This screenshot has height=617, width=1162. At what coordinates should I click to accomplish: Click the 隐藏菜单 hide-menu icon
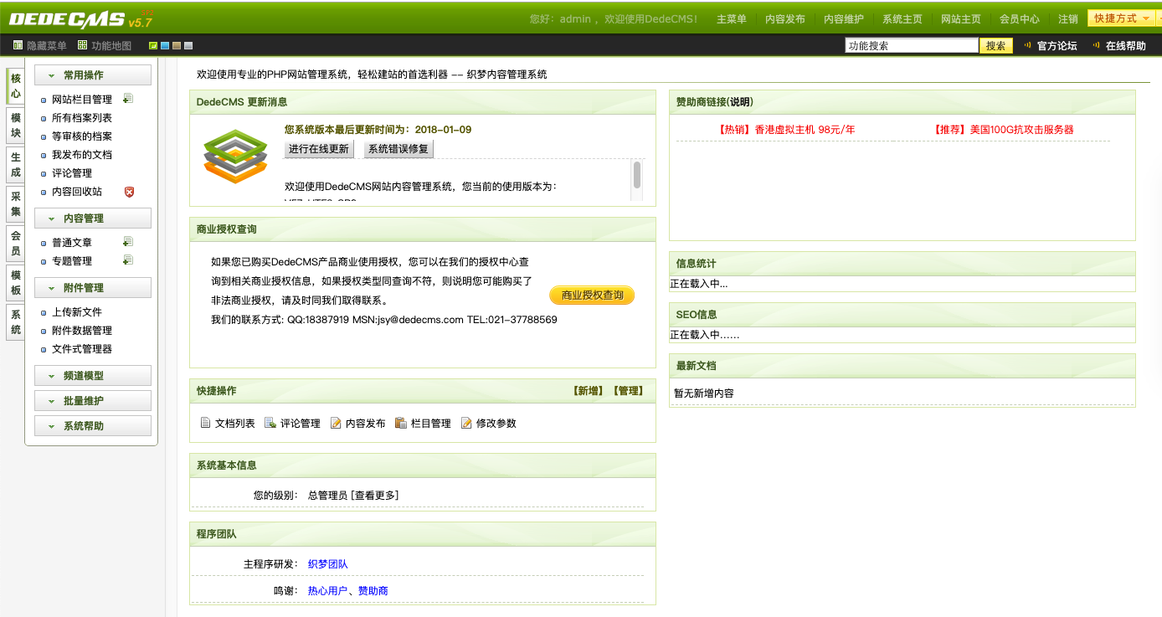click(18, 45)
